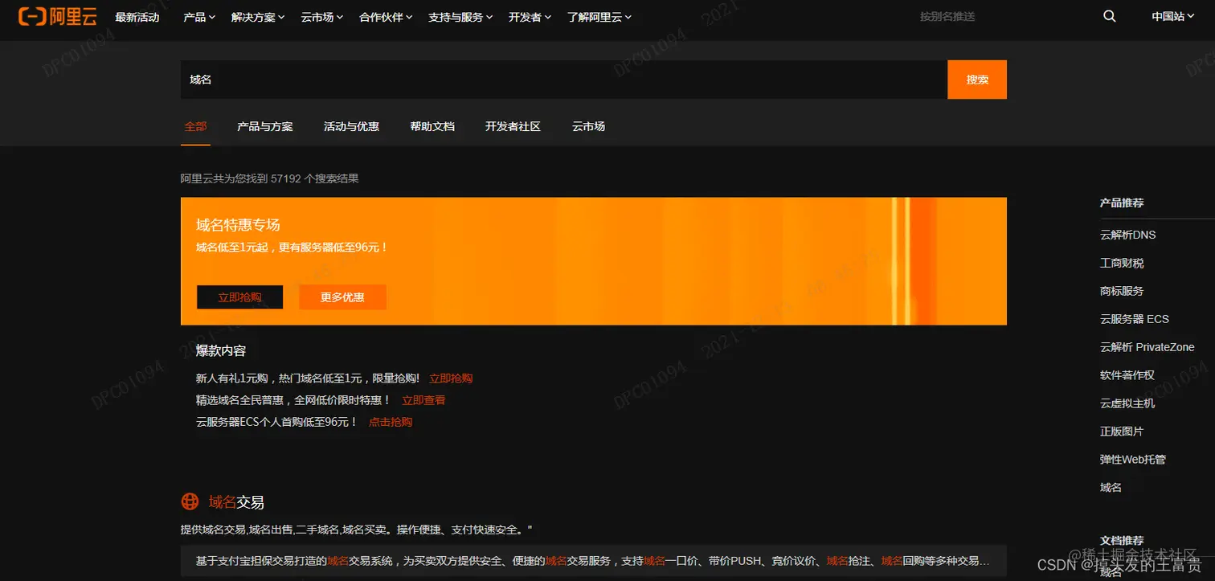Click the search magnifier icon in top bar
This screenshot has height=581, width=1215.
click(1109, 16)
